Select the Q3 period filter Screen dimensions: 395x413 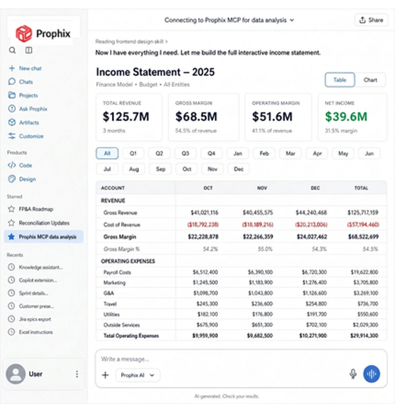point(186,153)
